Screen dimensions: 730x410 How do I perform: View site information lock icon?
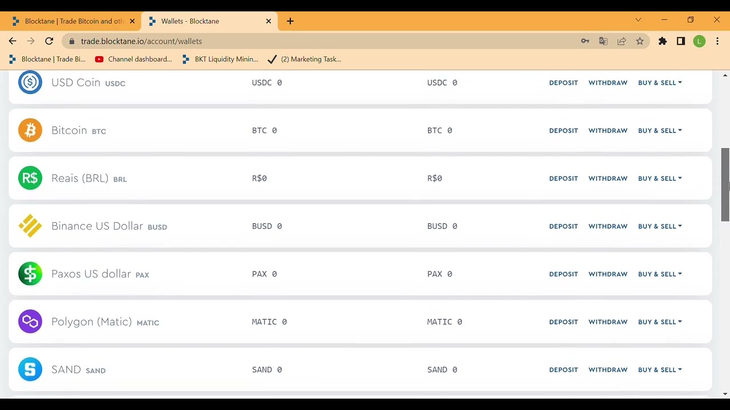[x=71, y=41]
